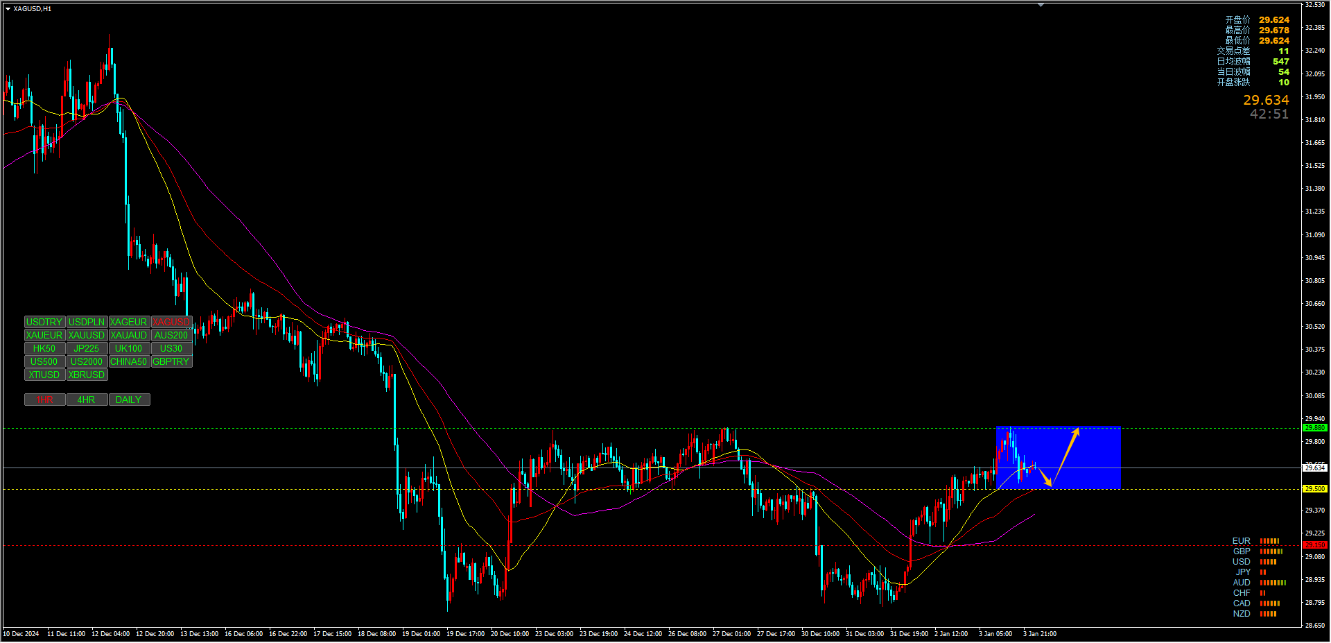
Task: Pick the US2000 symbol button
Action: pos(87,361)
